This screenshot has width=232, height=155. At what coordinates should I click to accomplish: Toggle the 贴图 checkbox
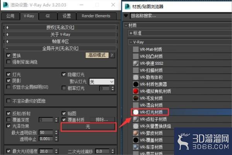coord(64,114)
